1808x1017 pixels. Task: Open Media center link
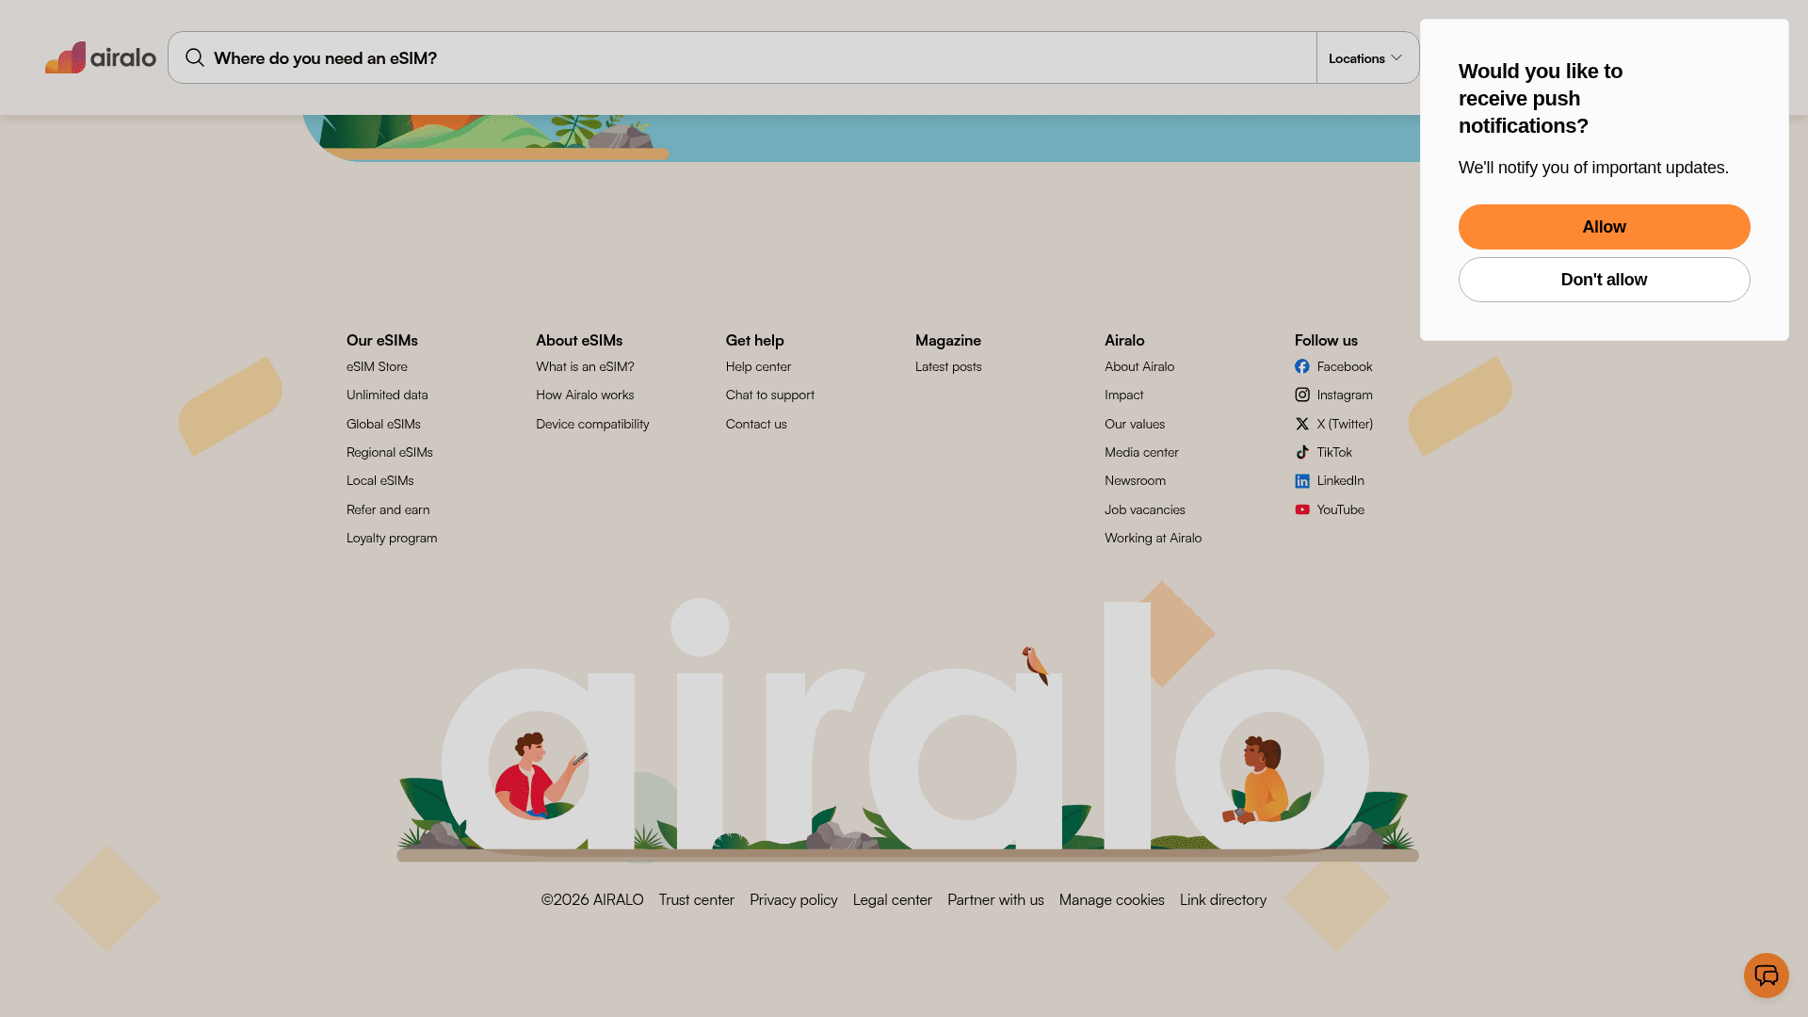pos(1141,452)
